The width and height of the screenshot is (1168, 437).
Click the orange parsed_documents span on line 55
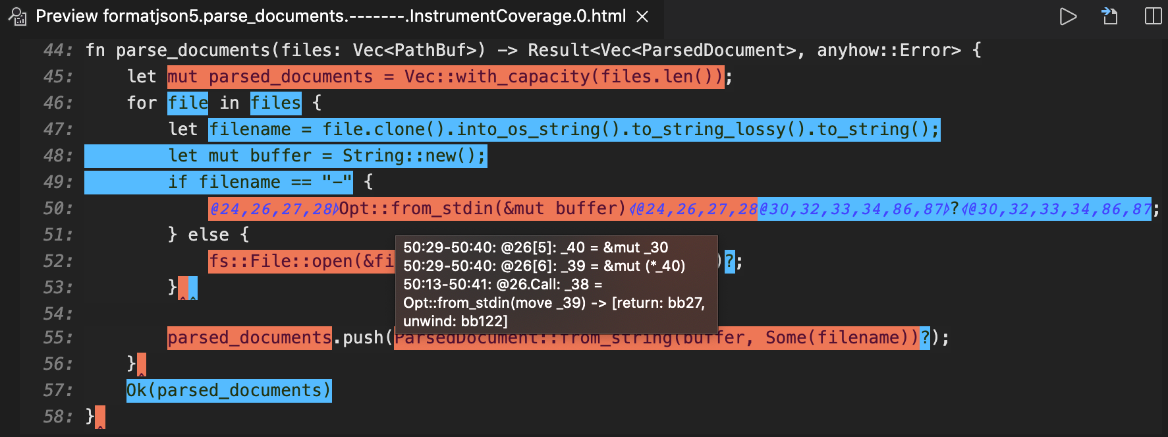[249, 338]
